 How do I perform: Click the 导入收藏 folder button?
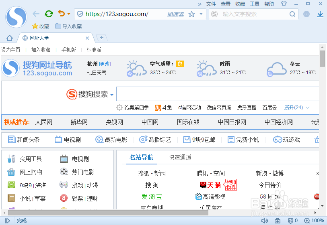[68, 26]
